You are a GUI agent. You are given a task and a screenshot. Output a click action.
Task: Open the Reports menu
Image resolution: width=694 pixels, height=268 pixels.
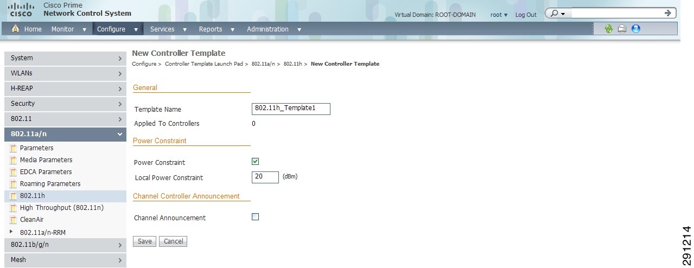(217, 29)
